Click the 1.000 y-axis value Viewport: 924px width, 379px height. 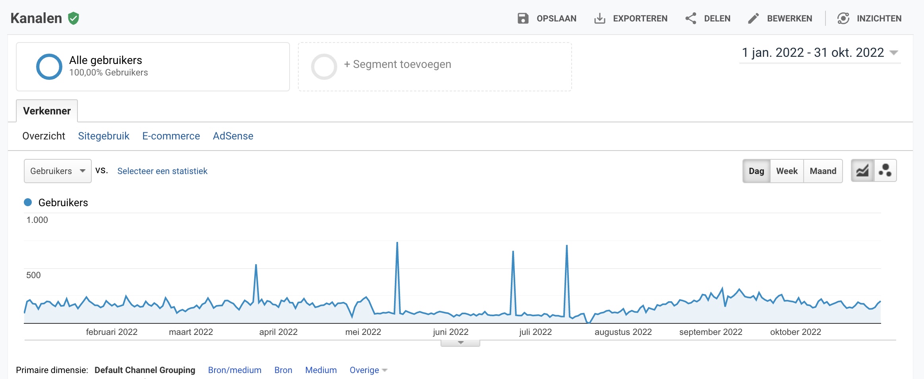[37, 220]
